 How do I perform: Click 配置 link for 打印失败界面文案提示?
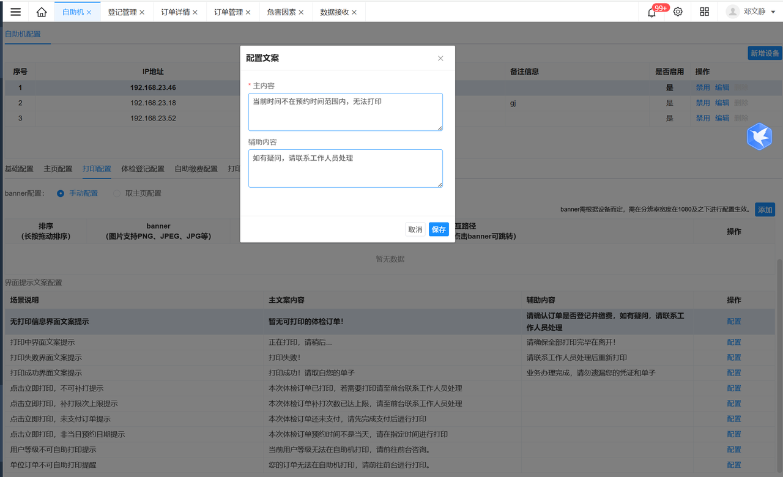[x=733, y=358]
